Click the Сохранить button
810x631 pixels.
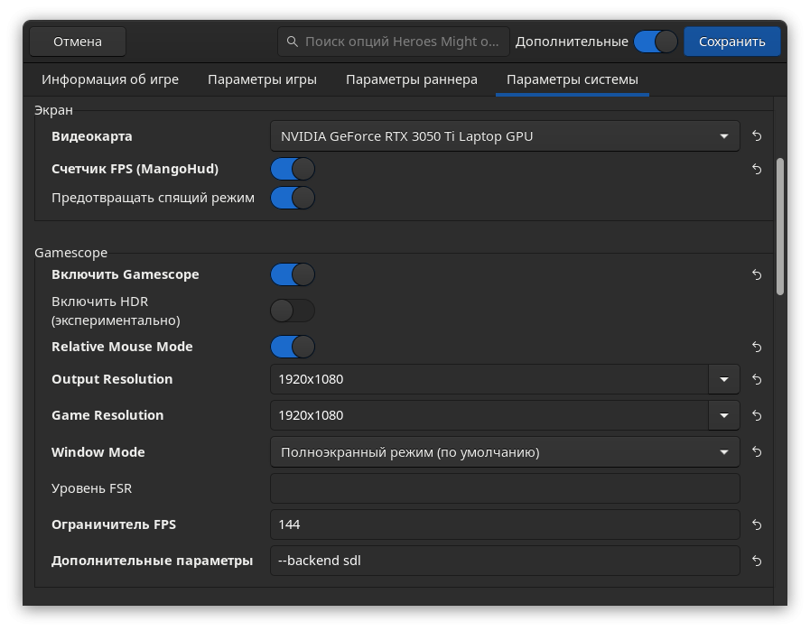click(x=732, y=42)
